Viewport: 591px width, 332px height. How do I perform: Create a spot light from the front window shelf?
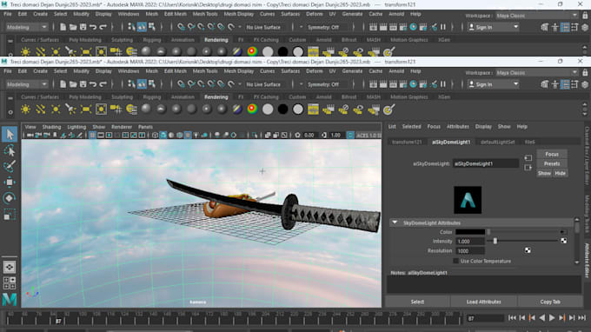70,110
